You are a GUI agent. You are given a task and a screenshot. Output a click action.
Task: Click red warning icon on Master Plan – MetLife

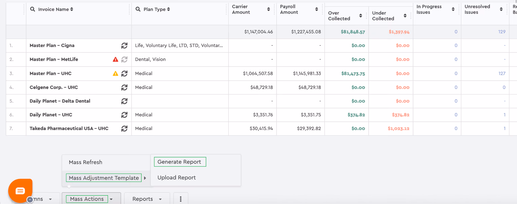(115, 59)
